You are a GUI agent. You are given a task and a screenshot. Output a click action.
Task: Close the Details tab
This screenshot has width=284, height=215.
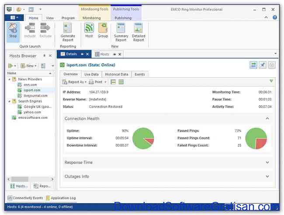coord(87,54)
